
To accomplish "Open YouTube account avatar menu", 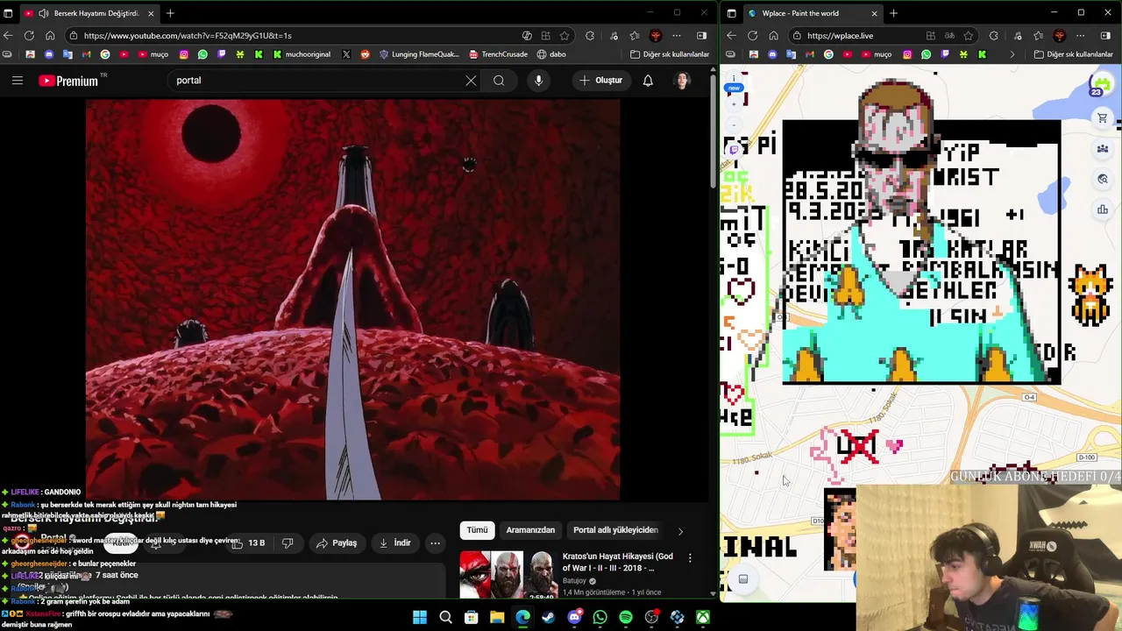I will (682, 81).
